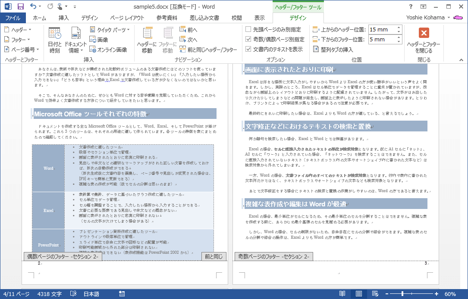The image size is (468, 299).
Task: Switch to Print Layout view in status bar
Action: (x=359, y=294)
